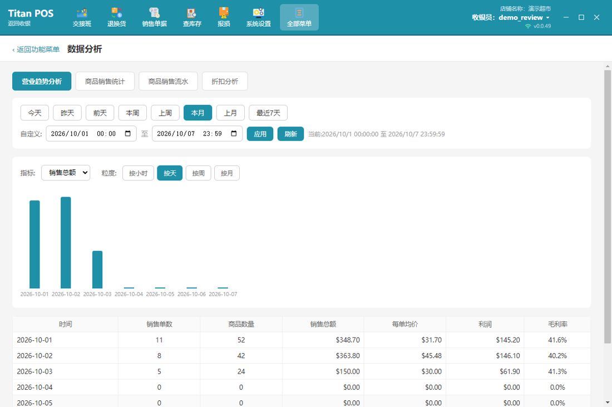Select the 上月 date range
The image size is (612, 407).
coord(230,113)
